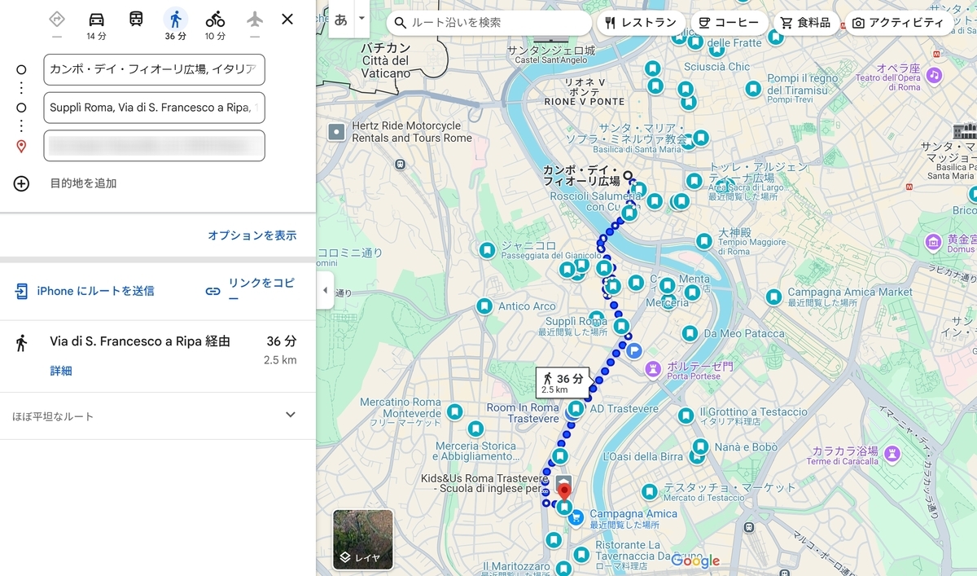Screen dimensions: 977x576
Task: Select the walking mode, 36 分
Action: [x=175, y=24]
